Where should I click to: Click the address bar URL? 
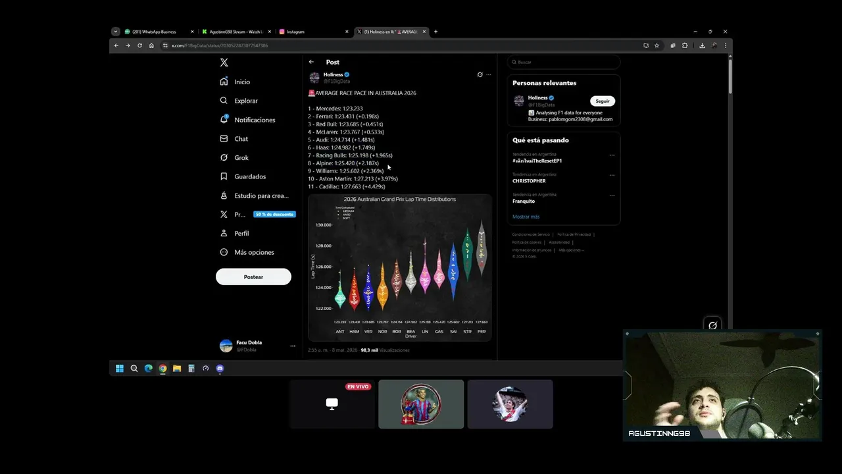220,45
